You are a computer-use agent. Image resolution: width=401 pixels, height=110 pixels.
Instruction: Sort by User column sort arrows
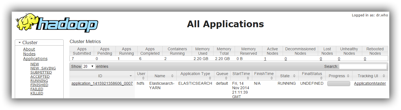coord(143,78)
